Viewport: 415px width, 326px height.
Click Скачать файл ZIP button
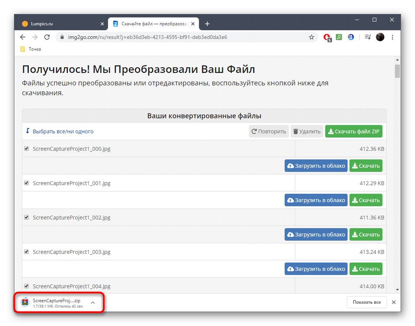(x=353, y=132)
